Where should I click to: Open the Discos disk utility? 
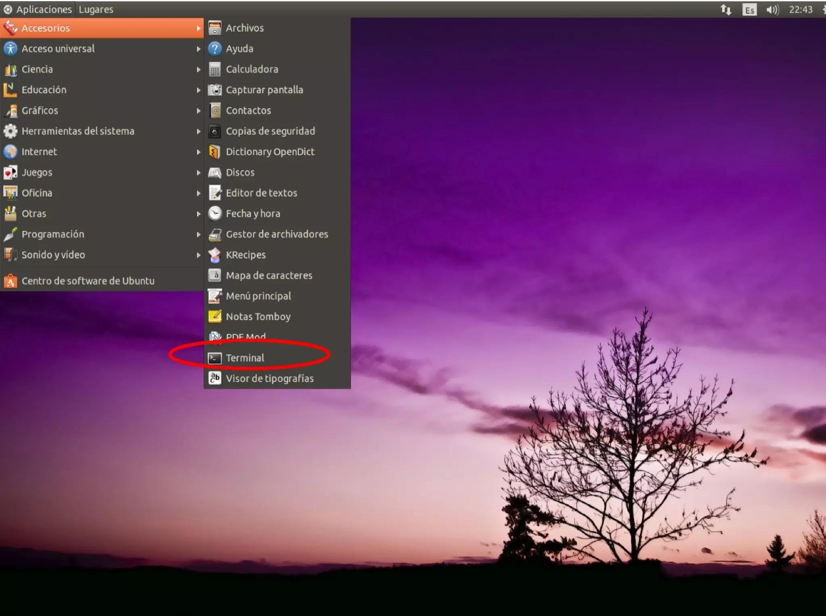click(x=240, y=172)
